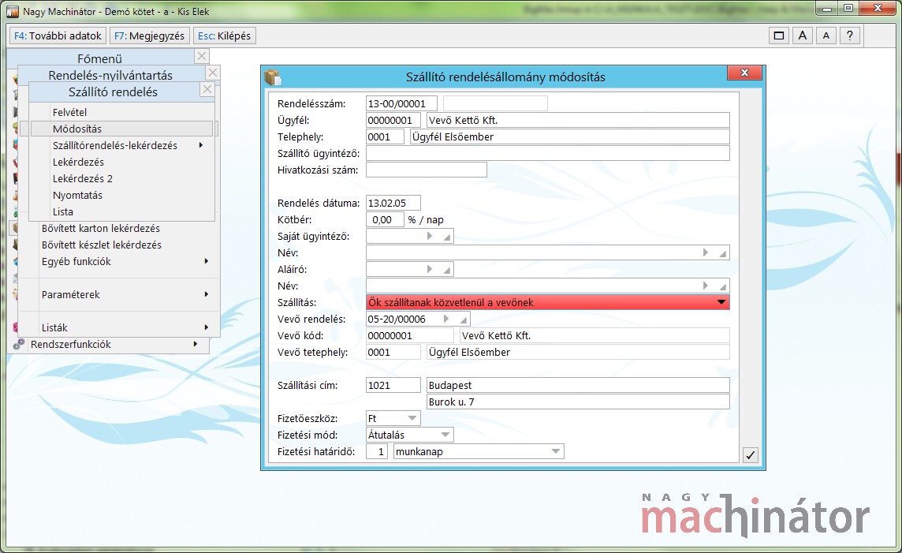Image resolution: width=902 pixels, height=553 pixels.
Task: Close the Főmenü panel
Action: point(201,56)
